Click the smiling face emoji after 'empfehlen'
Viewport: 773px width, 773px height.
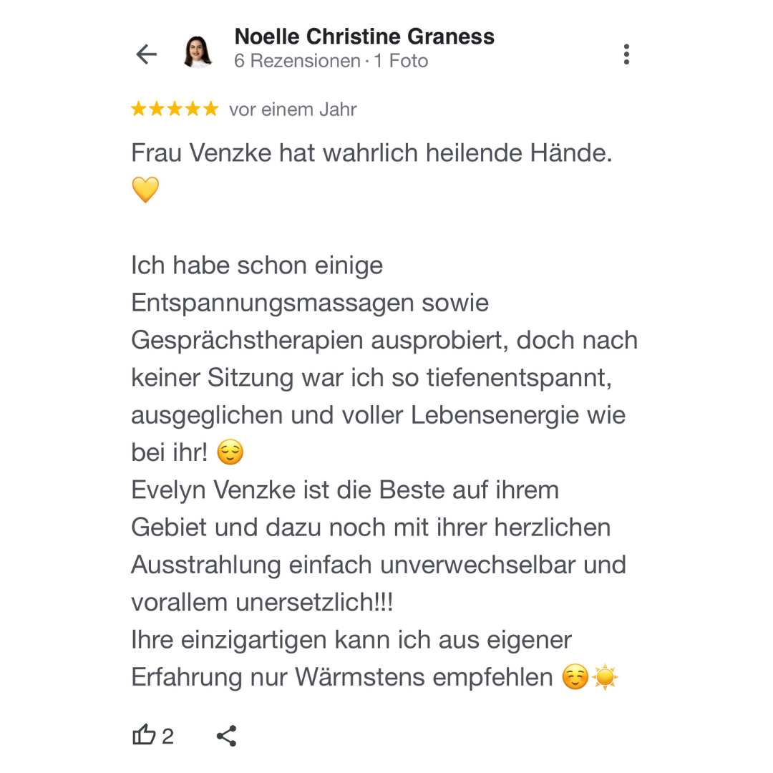pos(575,676)
